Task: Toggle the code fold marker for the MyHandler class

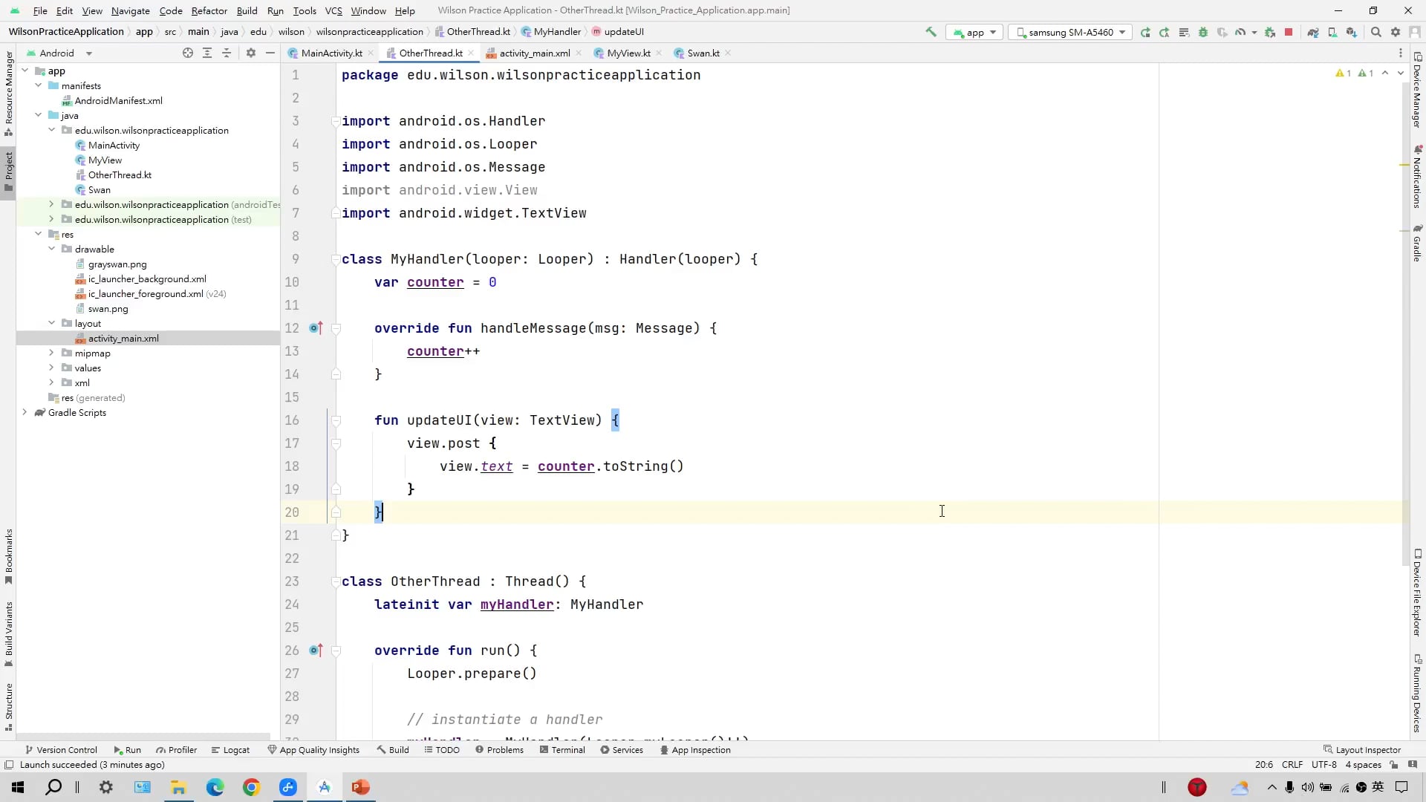Action: [x=336, y=259]
